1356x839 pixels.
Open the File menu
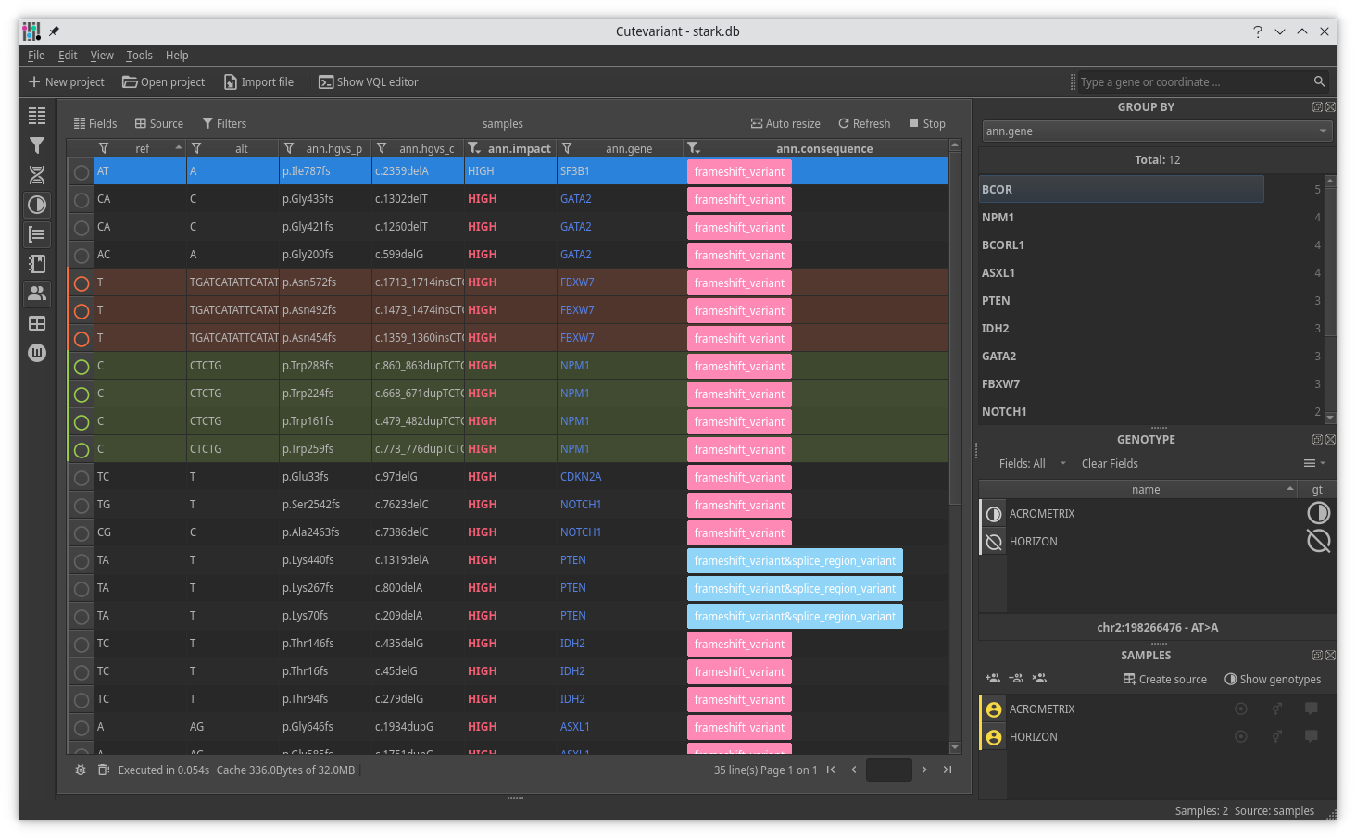(36, 56)
